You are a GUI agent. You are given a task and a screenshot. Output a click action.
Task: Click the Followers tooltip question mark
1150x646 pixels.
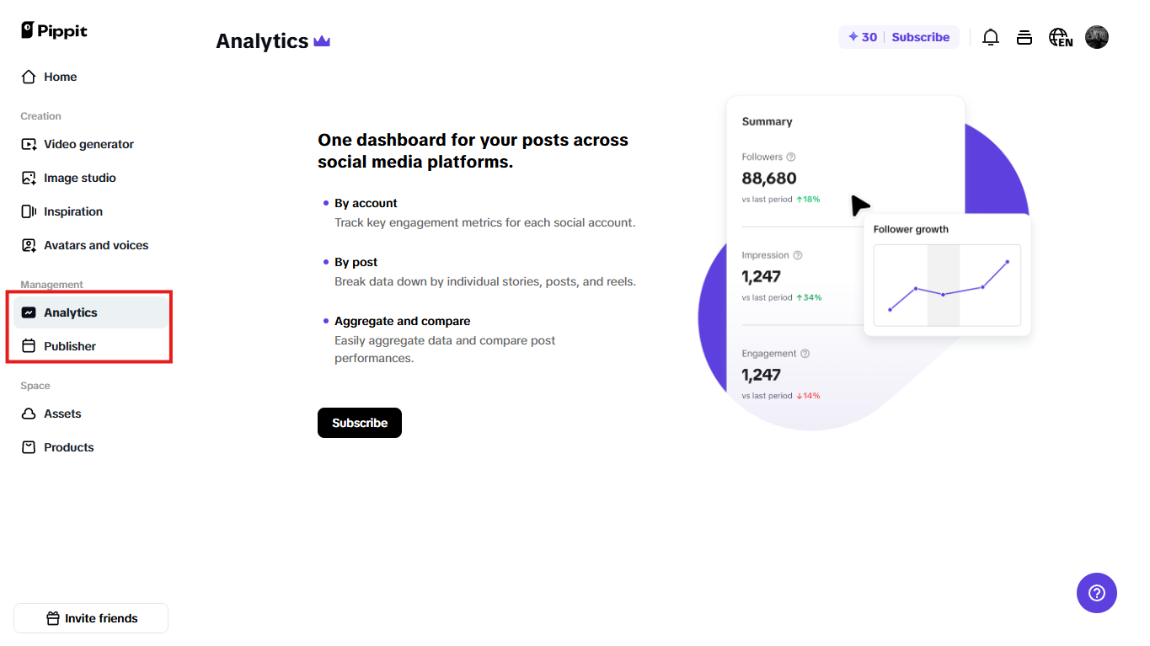tap(789, 157)
